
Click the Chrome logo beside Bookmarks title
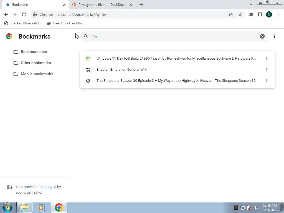coord(9,36)
